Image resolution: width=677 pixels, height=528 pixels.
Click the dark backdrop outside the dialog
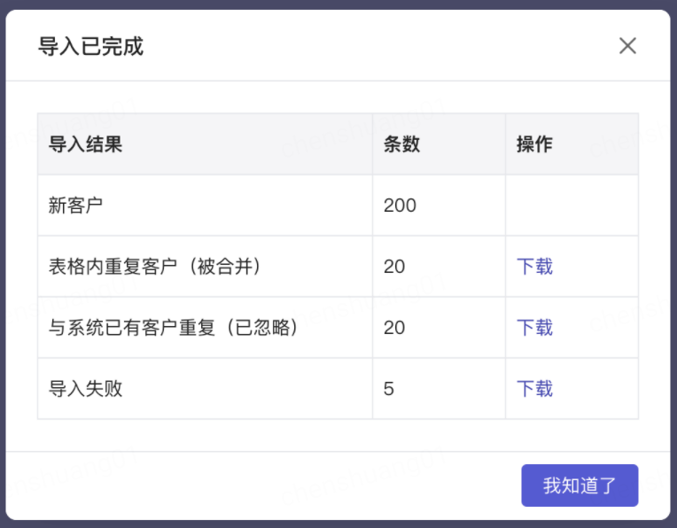pos(338,4)
